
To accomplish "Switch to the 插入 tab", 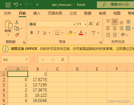I will 37,13.
